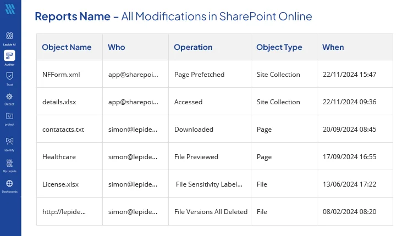
Task: Click the File Versions All Deleted cell
Action: tap(211, 212)
